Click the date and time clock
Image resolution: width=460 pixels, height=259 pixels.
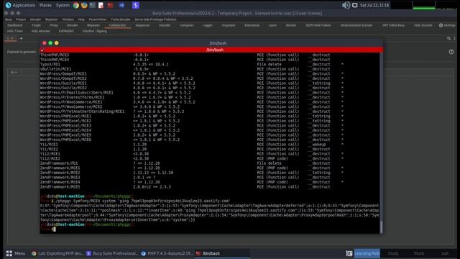click(x=374, y=5)
